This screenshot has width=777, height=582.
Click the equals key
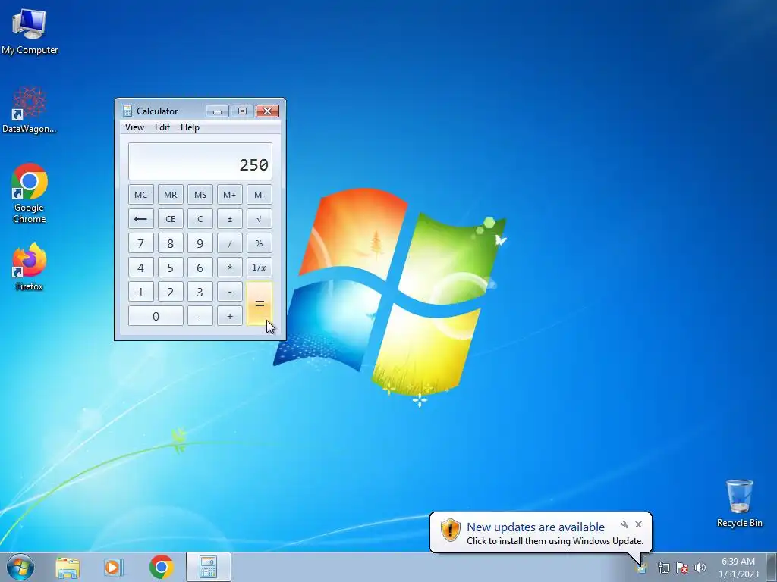(x=260, y=303)
